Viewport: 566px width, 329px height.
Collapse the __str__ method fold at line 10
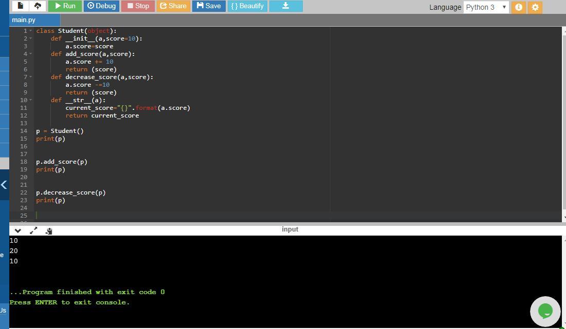31,100
